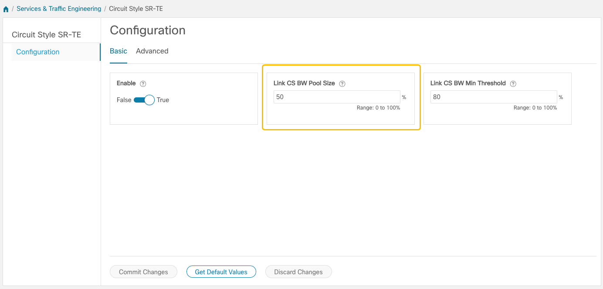Focus the Link CS BW Min Threshold field
603x289 pixels.
[494, 97]
